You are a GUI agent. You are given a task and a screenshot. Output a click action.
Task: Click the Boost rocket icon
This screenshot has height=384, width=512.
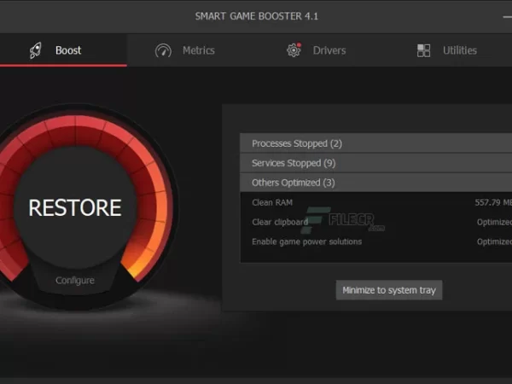tap(36, 50)
